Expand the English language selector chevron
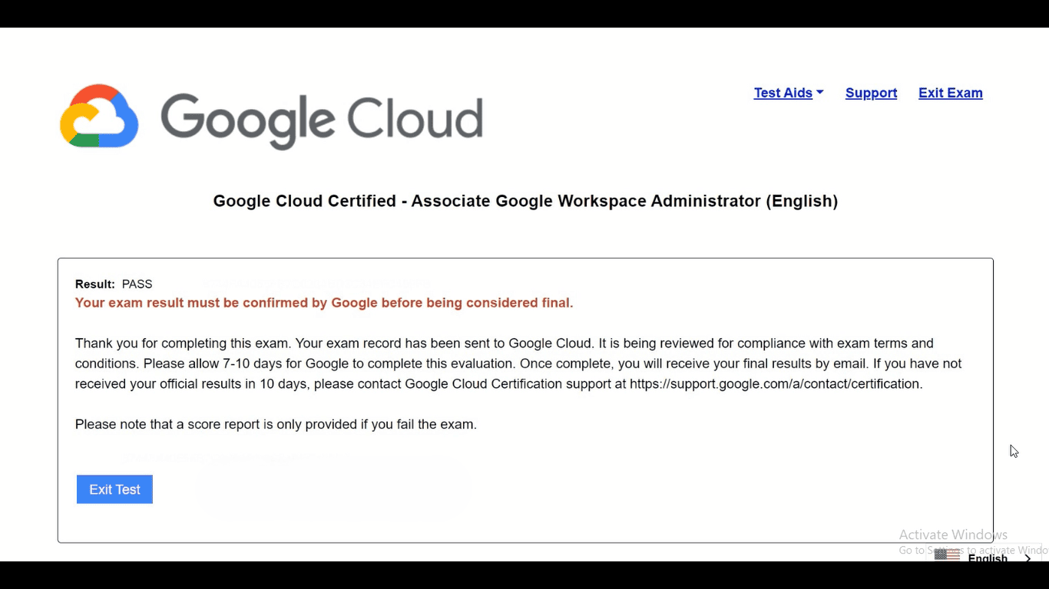 1028,558
